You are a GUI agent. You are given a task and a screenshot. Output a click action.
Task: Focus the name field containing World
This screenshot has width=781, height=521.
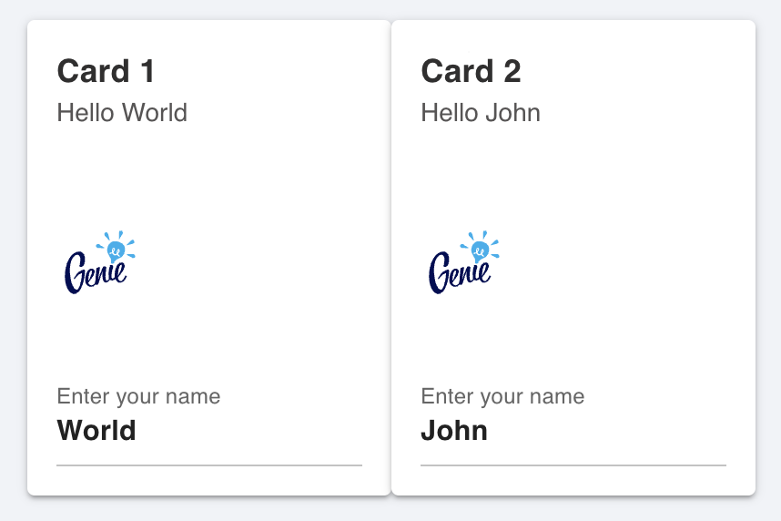coord(209,431)
